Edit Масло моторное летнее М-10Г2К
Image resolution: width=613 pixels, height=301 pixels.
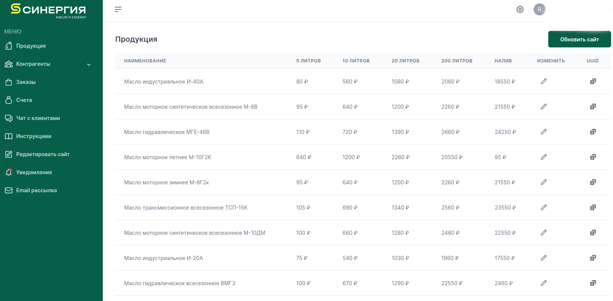tap(544, 157)
